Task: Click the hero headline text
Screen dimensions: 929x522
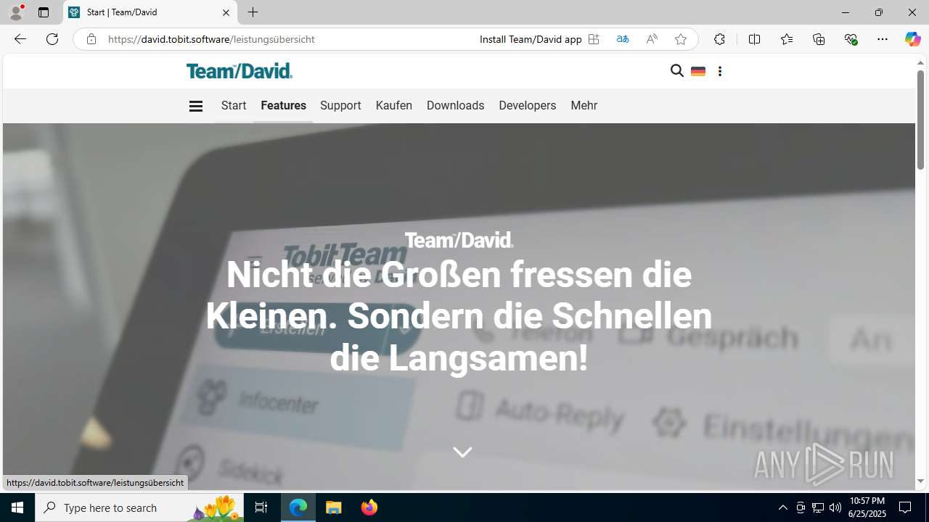Action: [459, 316]
